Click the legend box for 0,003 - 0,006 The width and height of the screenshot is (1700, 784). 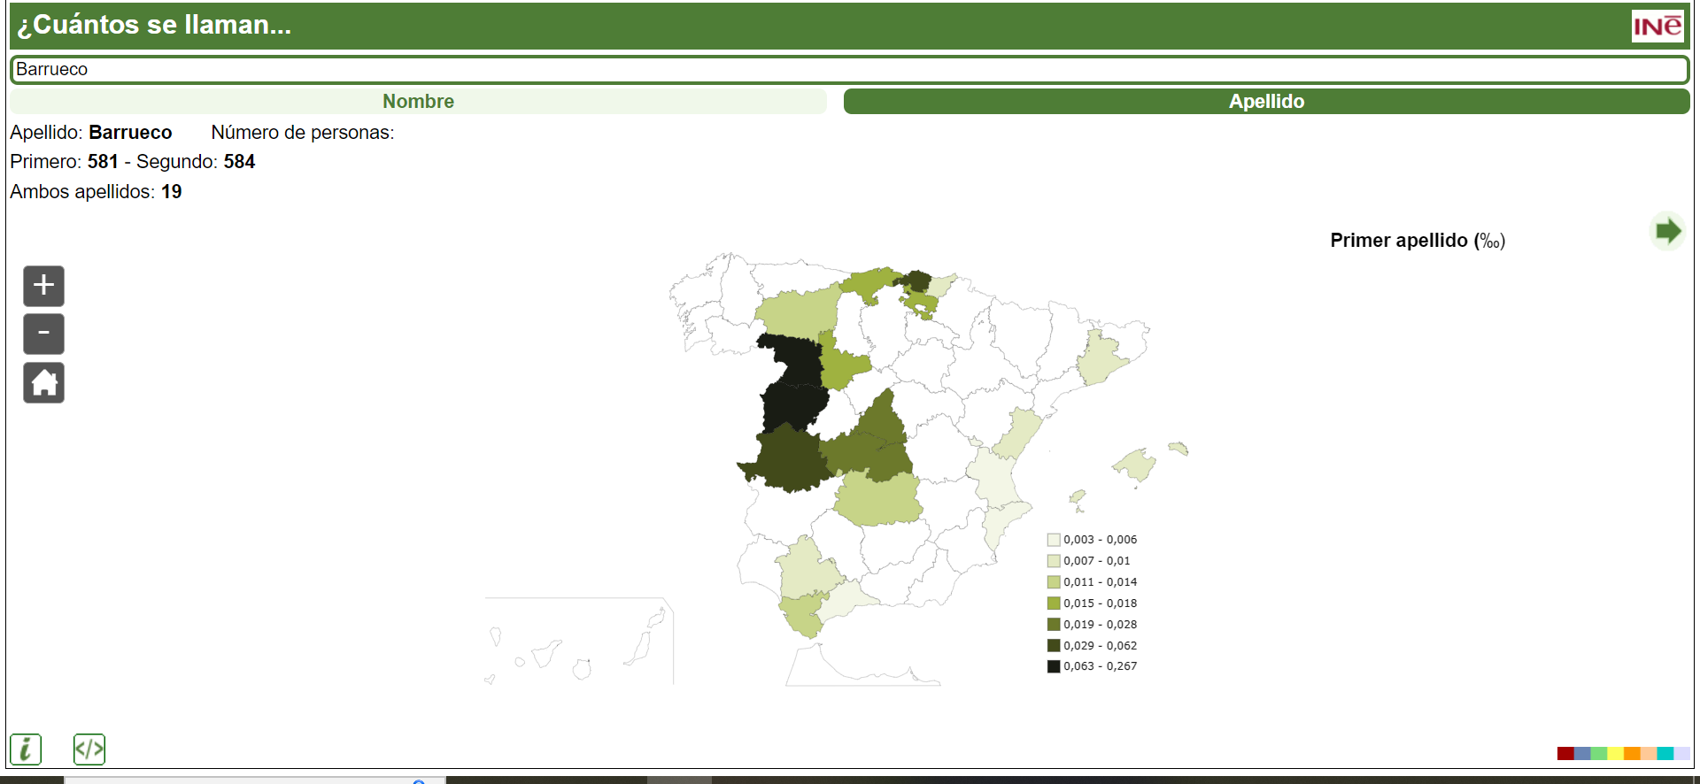coord(1054,540)
